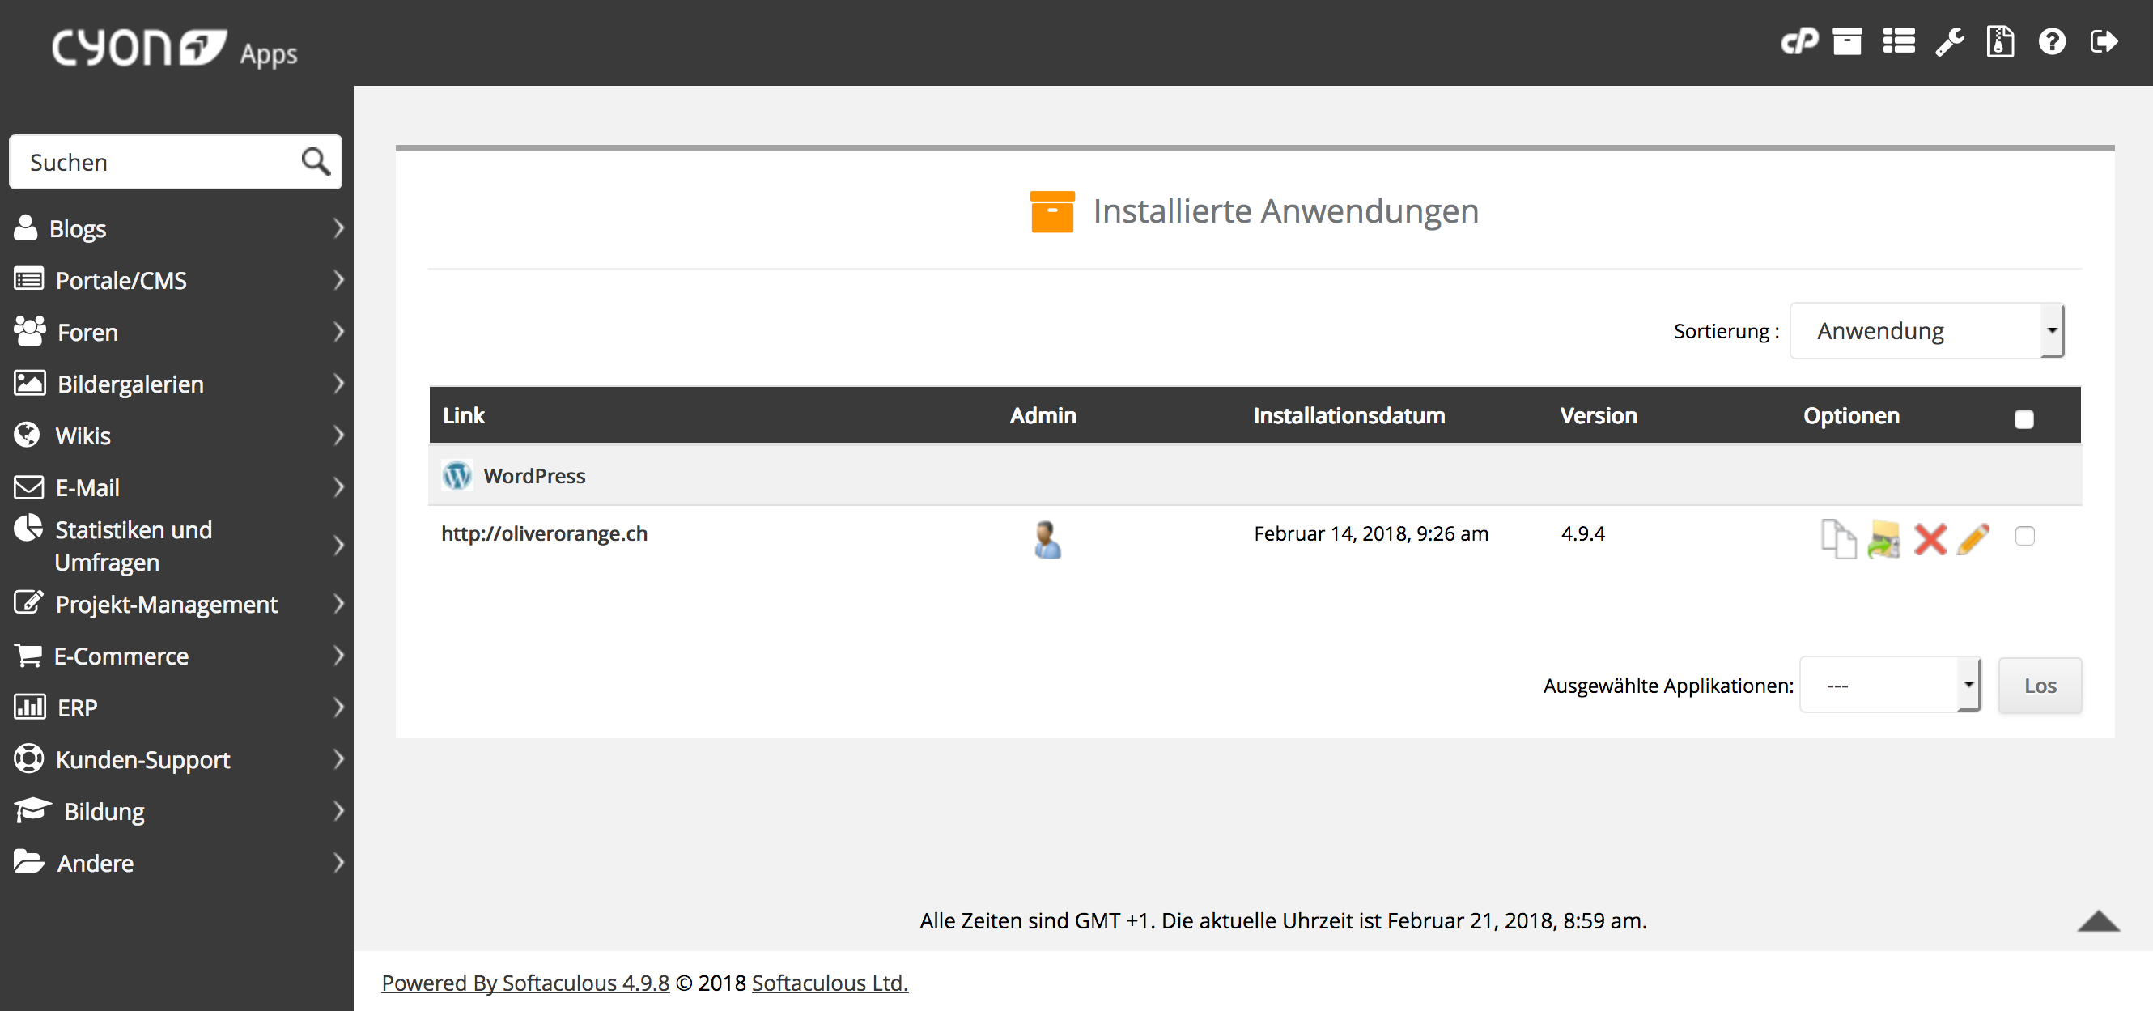Open the backups zip file icon
The image size is (2153, 1011).
1999,41
